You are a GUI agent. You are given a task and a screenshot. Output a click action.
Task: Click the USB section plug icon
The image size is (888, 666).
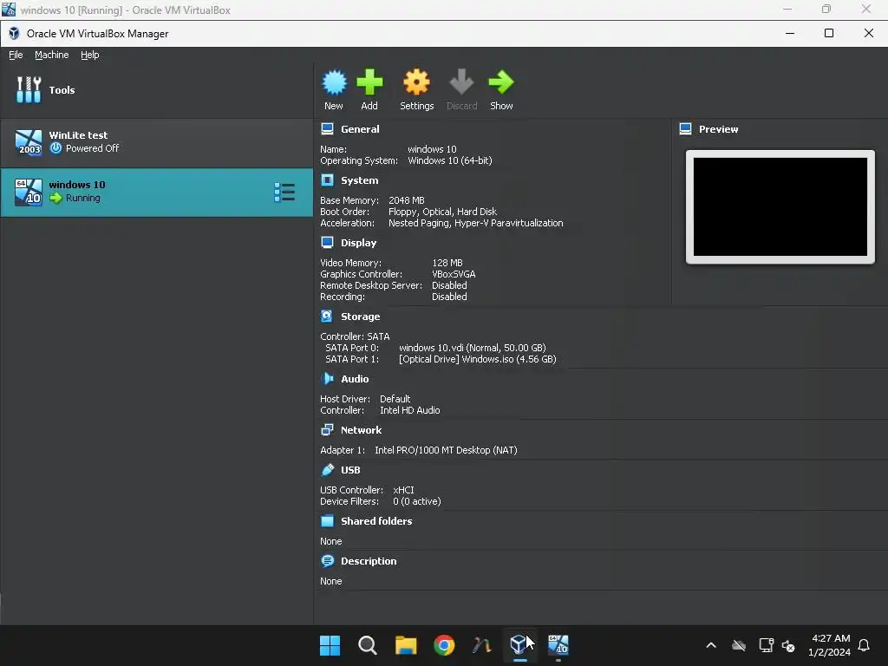point(327,469)
